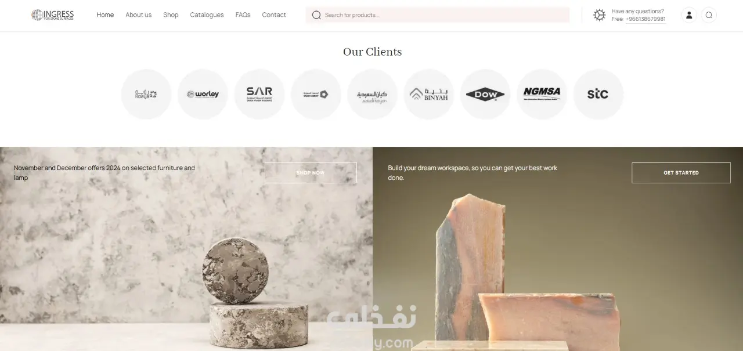Call the free phone number link

pos(645,19)
